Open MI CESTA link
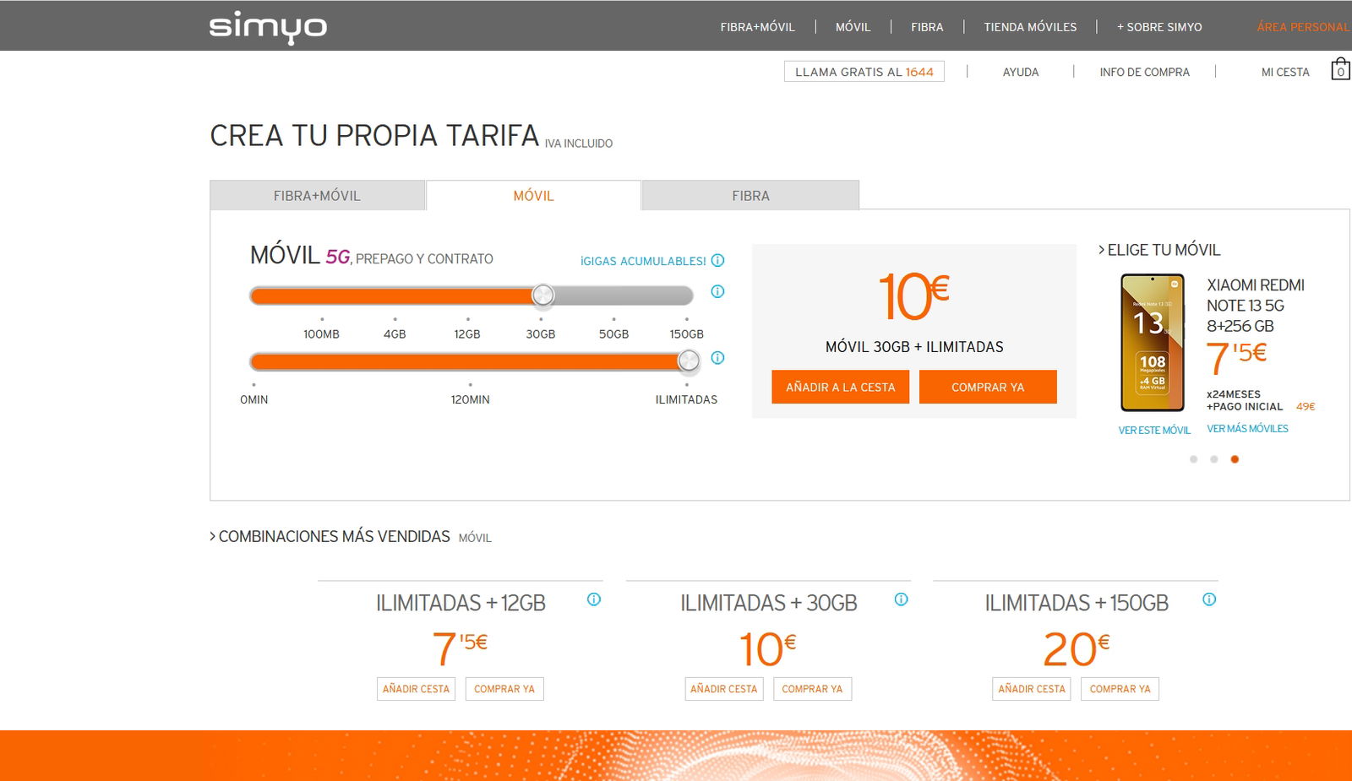The image size is (1352, 781). [1285, 73]
